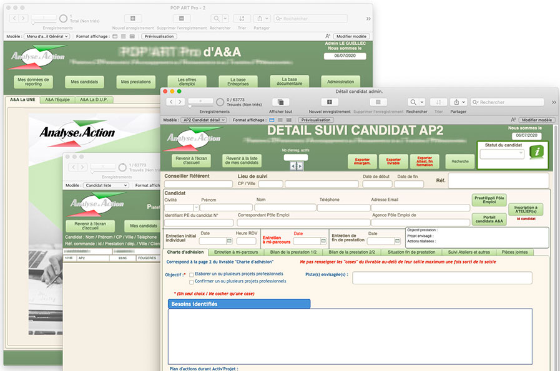Open Bilan de la prestation 1/2 tab

293,252
